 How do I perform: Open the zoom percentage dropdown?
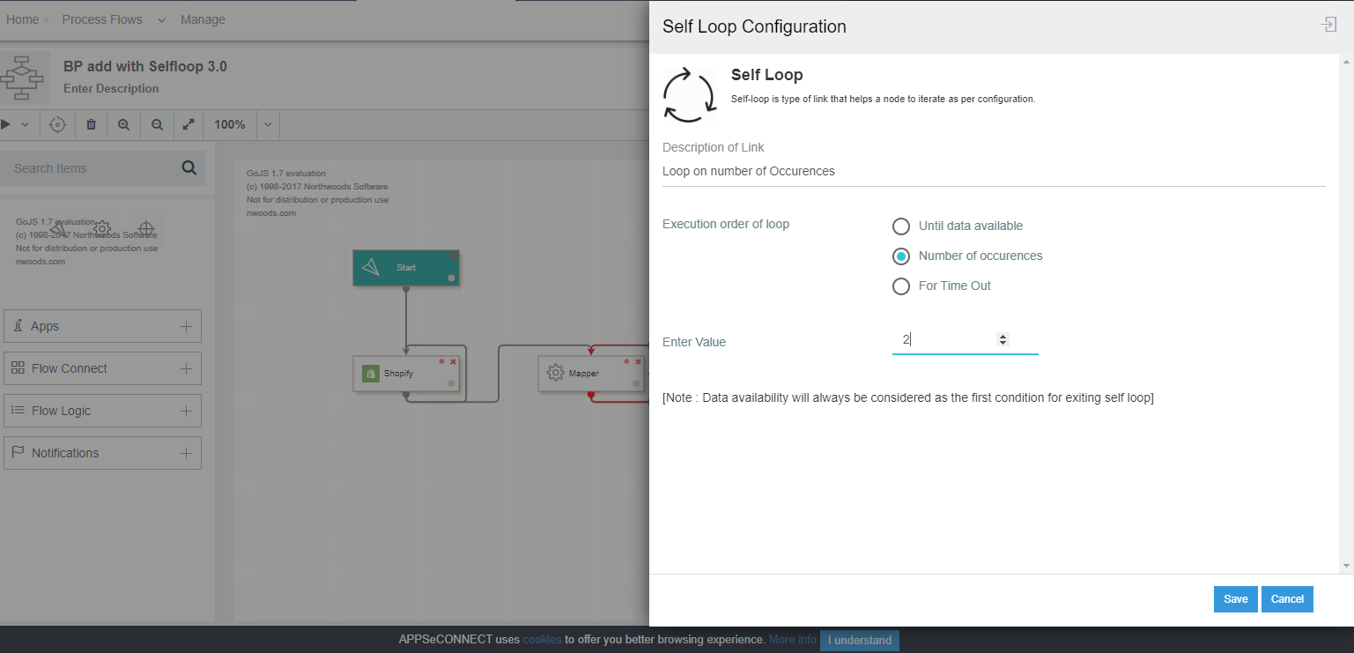click(x=267, y=124)
